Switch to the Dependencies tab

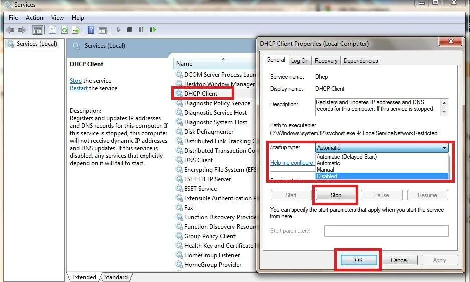(361, 61)
